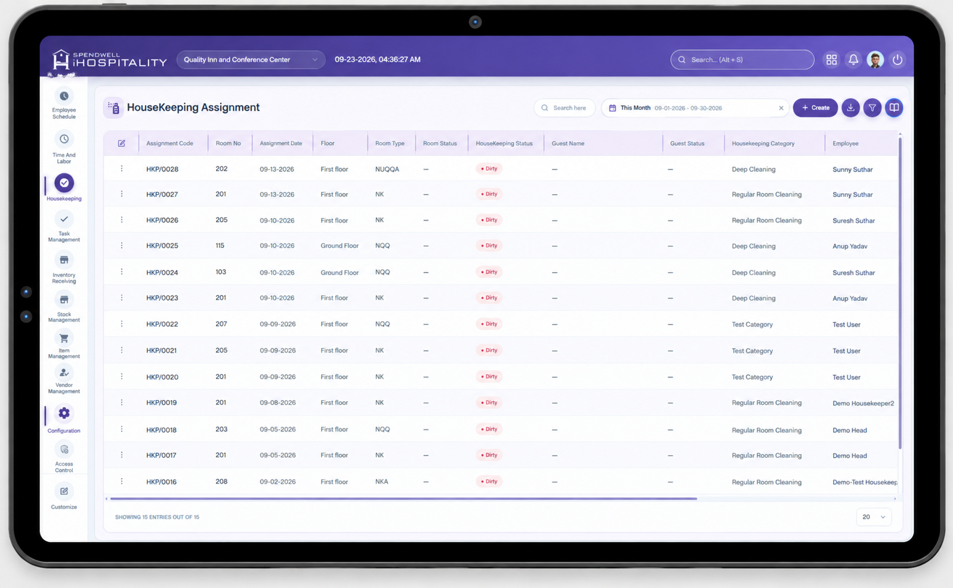Open row menu for HKP/0028

pos(122,169)
